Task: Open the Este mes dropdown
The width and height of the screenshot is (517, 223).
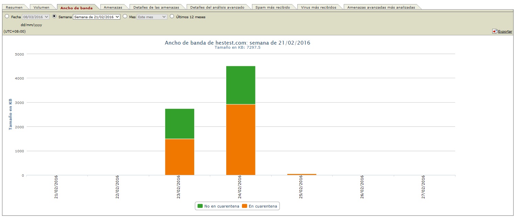Action: (152, 16)
